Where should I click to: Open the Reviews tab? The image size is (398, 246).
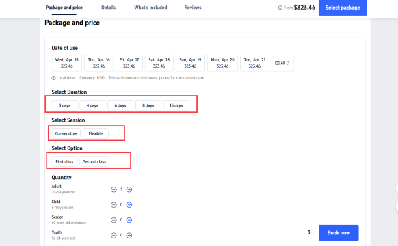click(193, 8)
